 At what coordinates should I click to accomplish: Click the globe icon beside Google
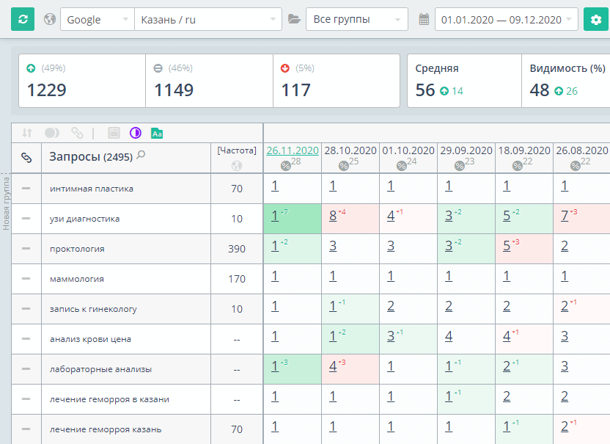pos(50,19)
